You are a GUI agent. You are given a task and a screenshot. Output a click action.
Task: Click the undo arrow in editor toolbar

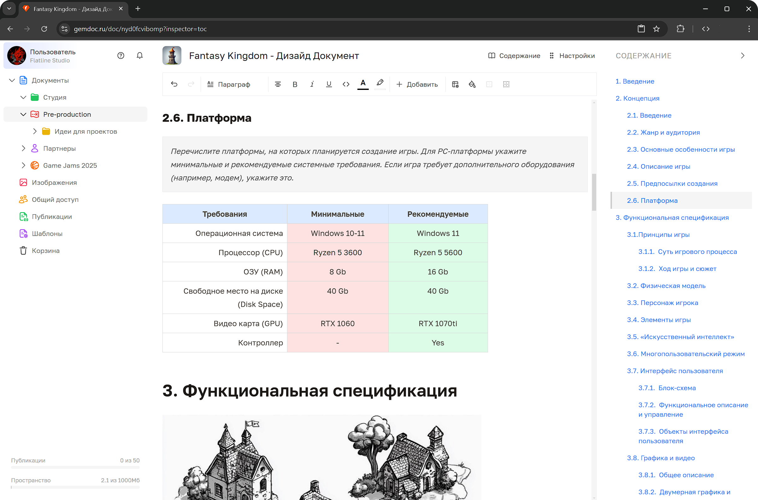[x=174, y=84]
